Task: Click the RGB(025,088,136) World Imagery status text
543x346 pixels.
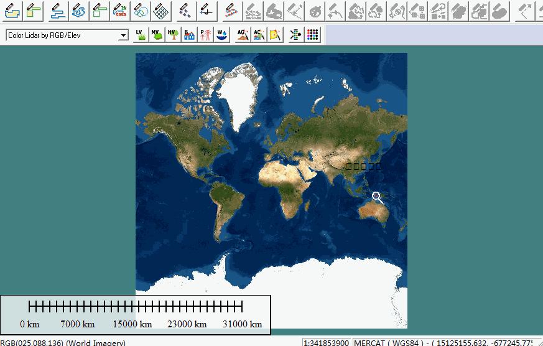Action: click(63, 343)
